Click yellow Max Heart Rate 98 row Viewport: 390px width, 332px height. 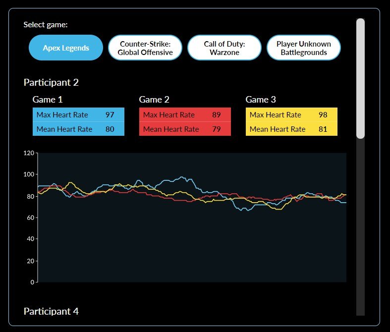pyautogui.click(x=291, y=115)
